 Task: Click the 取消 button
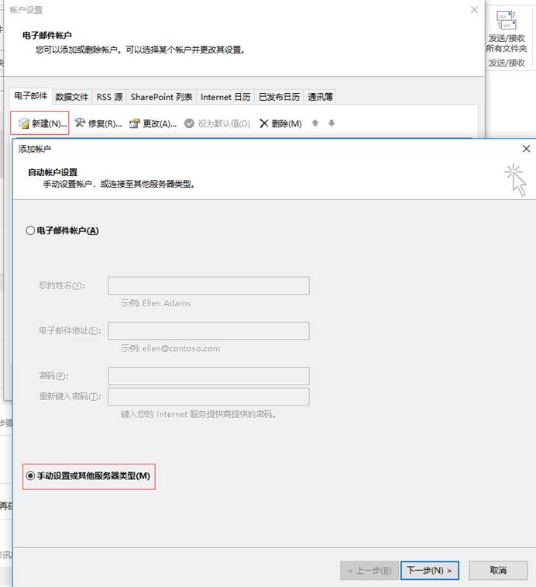(x=498, y=570)
